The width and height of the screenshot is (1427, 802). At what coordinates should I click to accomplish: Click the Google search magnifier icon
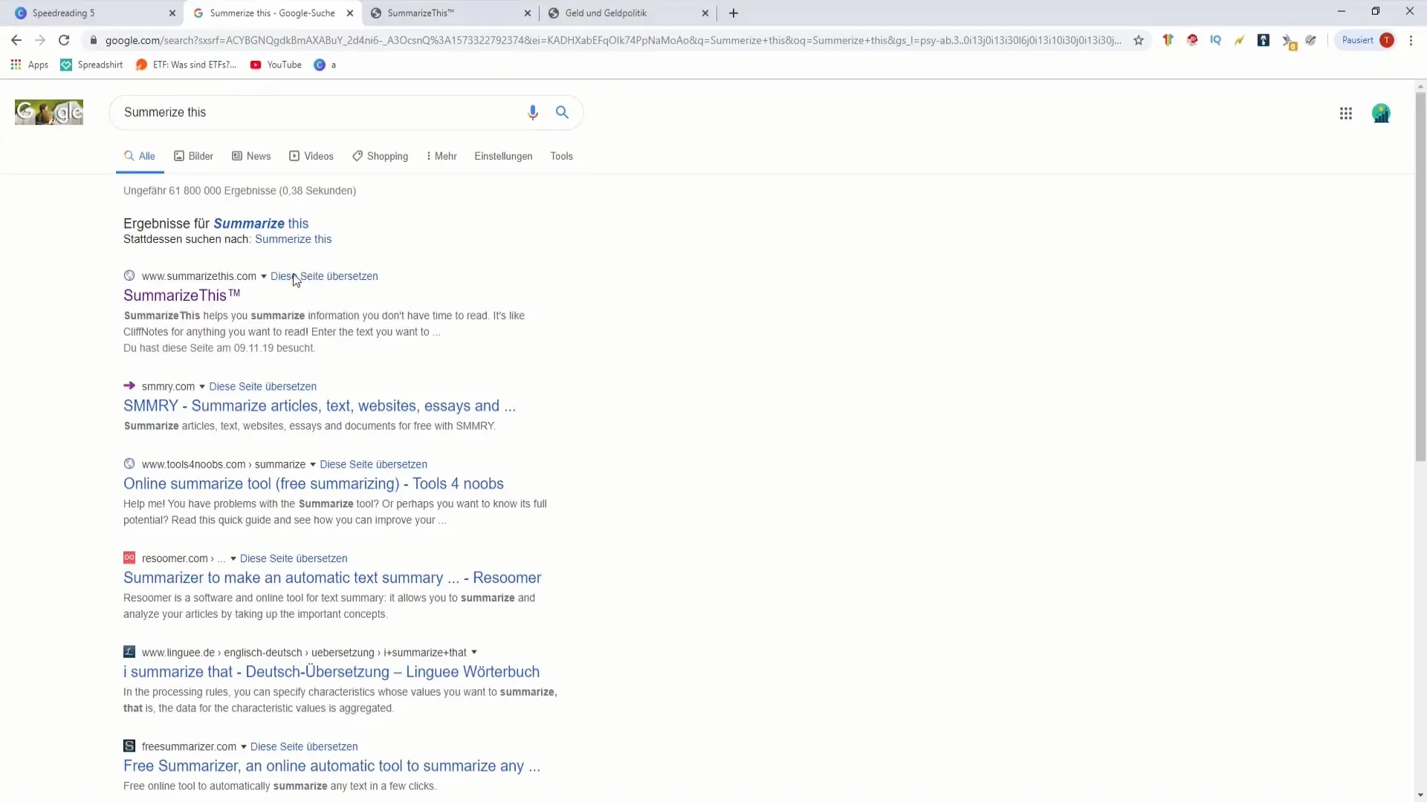click(563, 111)
